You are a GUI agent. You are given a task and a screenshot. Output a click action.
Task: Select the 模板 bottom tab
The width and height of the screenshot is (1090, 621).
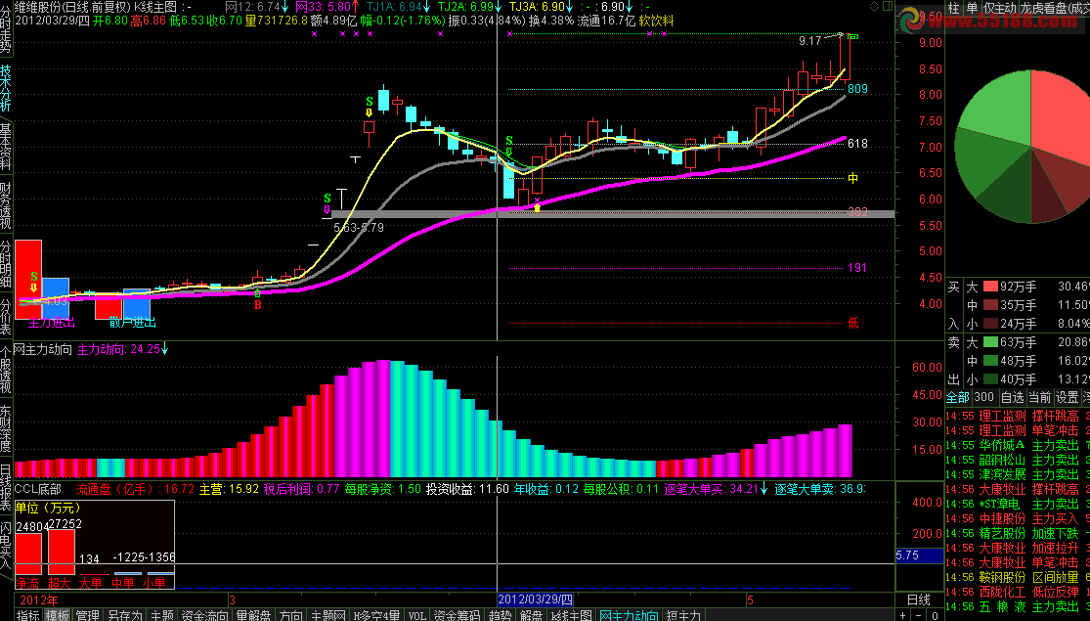coord(58,615)
